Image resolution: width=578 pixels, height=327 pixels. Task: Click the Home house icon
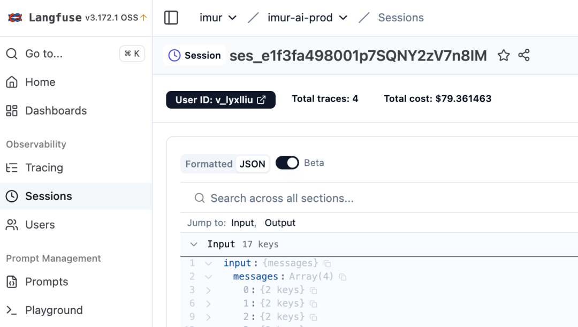12,82
